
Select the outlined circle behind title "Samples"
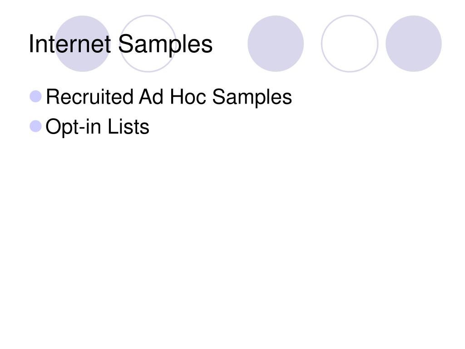point(148,44)
